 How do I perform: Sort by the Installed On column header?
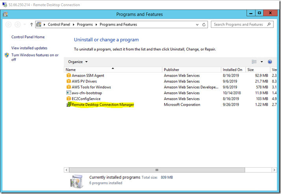click(x=233, y=70)
